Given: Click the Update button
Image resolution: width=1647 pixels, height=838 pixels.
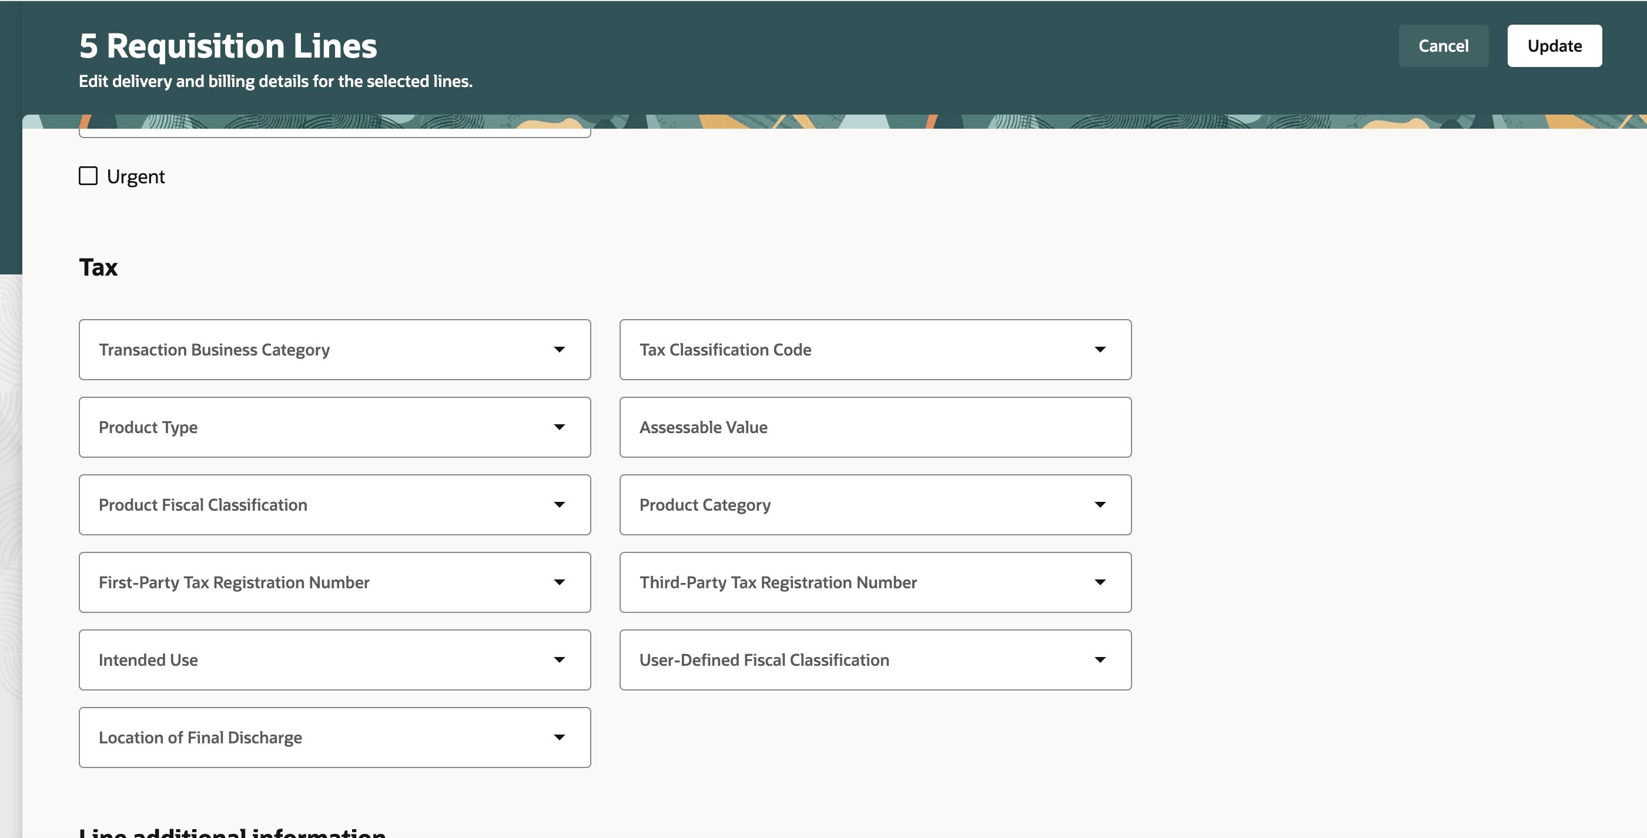Looking at the screenshot, I should click(1554, 46).
